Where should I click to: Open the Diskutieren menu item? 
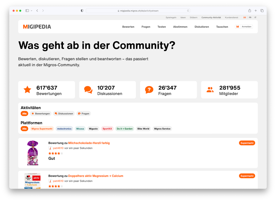[x=202, y=27]
